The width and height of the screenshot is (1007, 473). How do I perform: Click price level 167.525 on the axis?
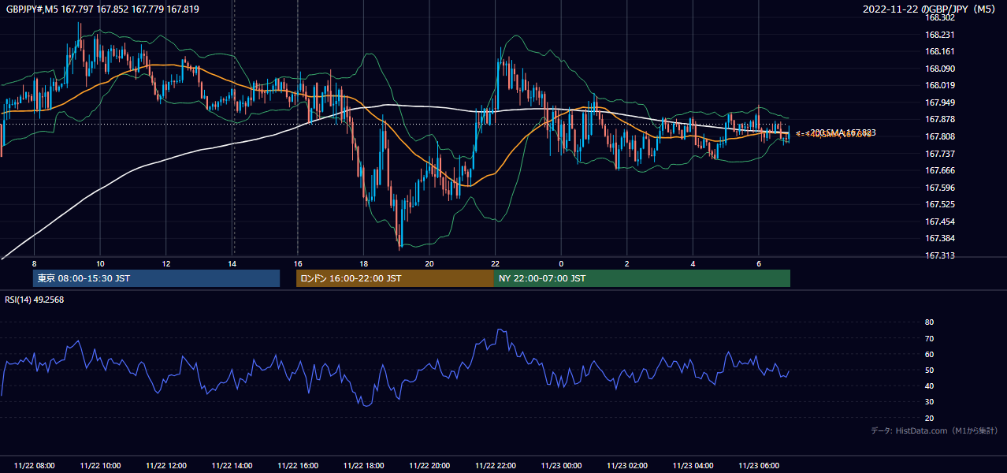click(939, 204)
